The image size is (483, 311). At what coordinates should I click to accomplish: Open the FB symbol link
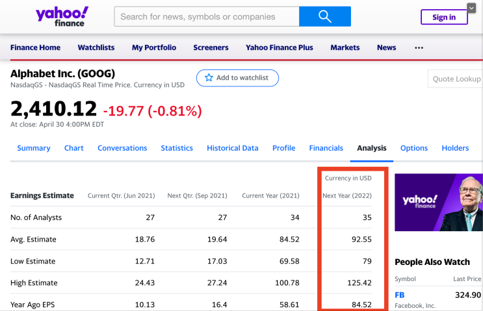tap(400, 295)
